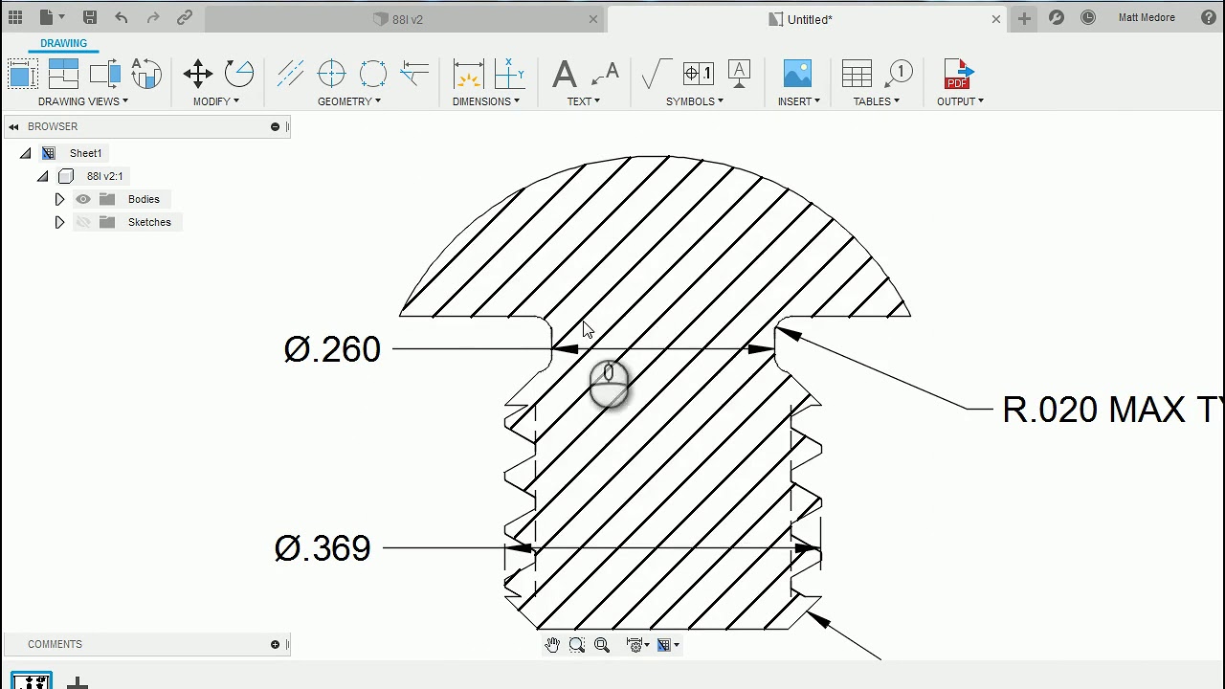Viewport: 1225px width, 689px height.
Task: Open the Help question mark menu
Action: pyautogui.click(x=1208, y=17)
